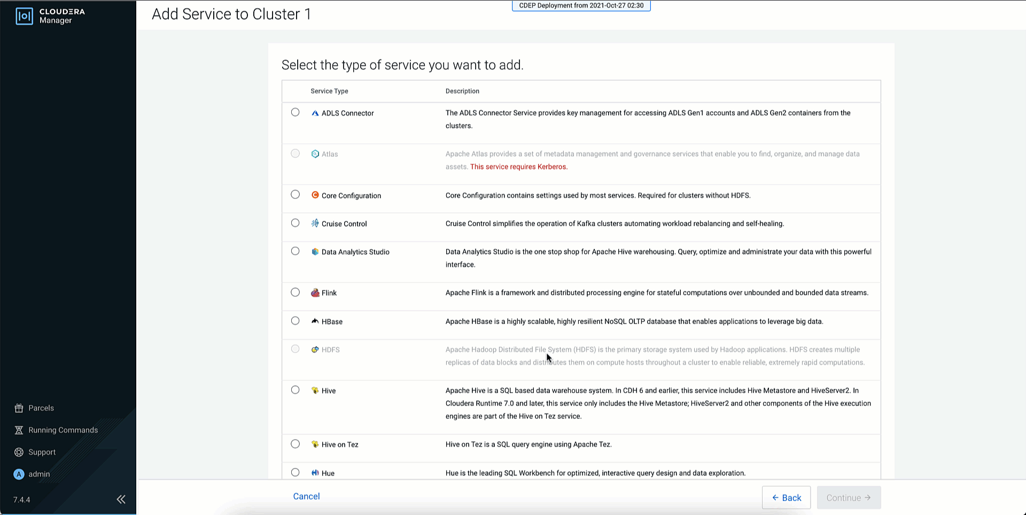Click the ADLS Connector service icon
The width and height of the screenshot is (1026, 515).
click(315, 113)
